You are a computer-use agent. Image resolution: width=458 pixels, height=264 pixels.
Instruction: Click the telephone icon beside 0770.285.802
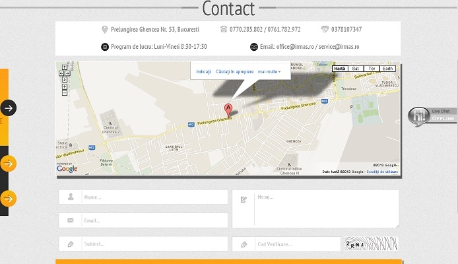tap(224, 29)
